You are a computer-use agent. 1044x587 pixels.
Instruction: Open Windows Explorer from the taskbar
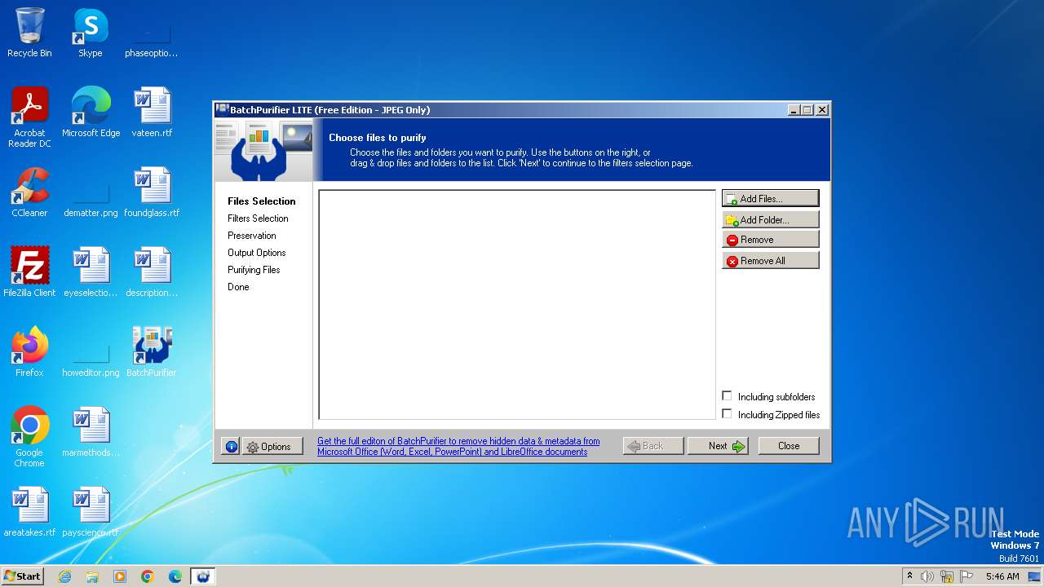pos(92,576)
